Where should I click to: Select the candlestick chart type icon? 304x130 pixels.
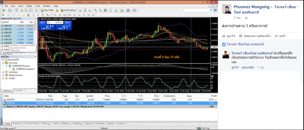coord(85,10)
